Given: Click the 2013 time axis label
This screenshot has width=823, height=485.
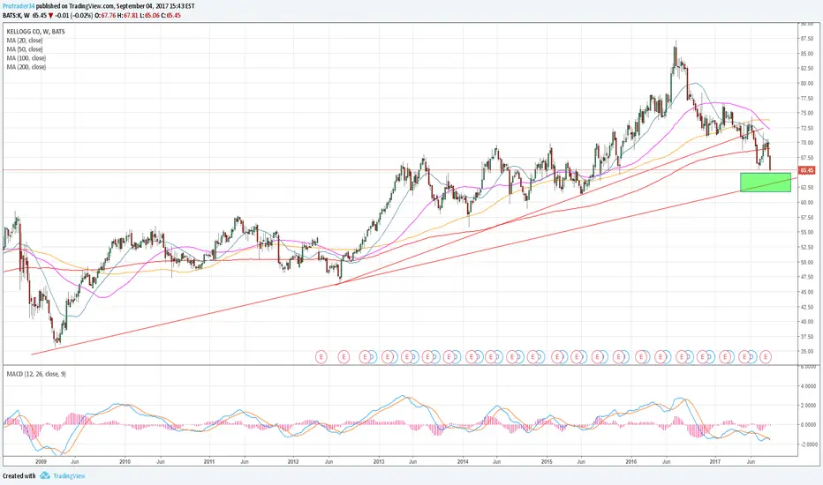Looking at the screenshot, I should tap(379, 462).
